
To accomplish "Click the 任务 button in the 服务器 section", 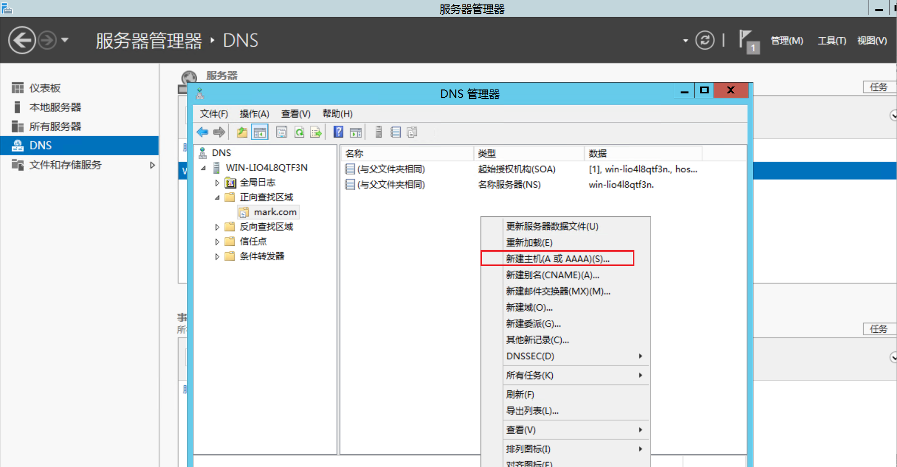I will pos(879,87).
